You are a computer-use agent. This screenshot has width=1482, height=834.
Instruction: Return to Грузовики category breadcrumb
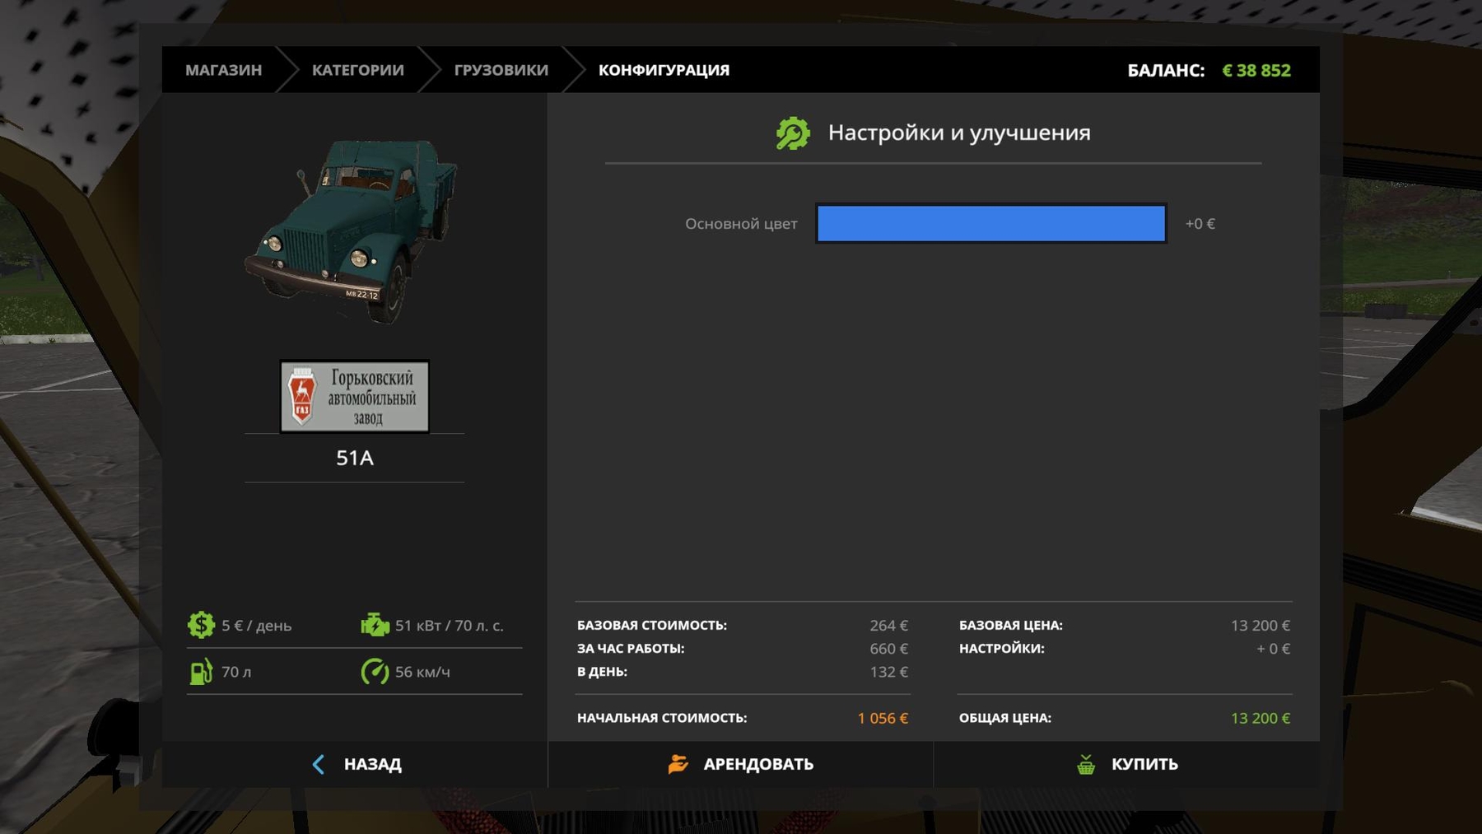click(x=501, y=70)
